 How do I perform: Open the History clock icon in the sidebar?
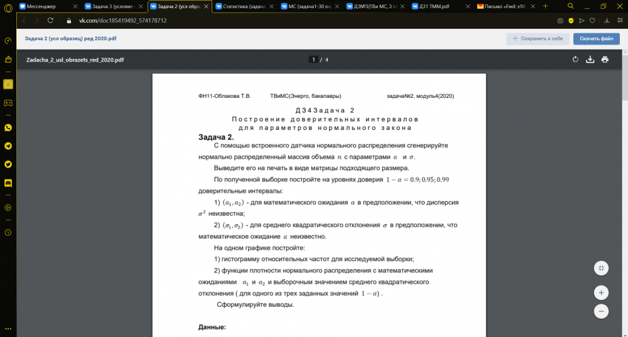tap(8, 233)
